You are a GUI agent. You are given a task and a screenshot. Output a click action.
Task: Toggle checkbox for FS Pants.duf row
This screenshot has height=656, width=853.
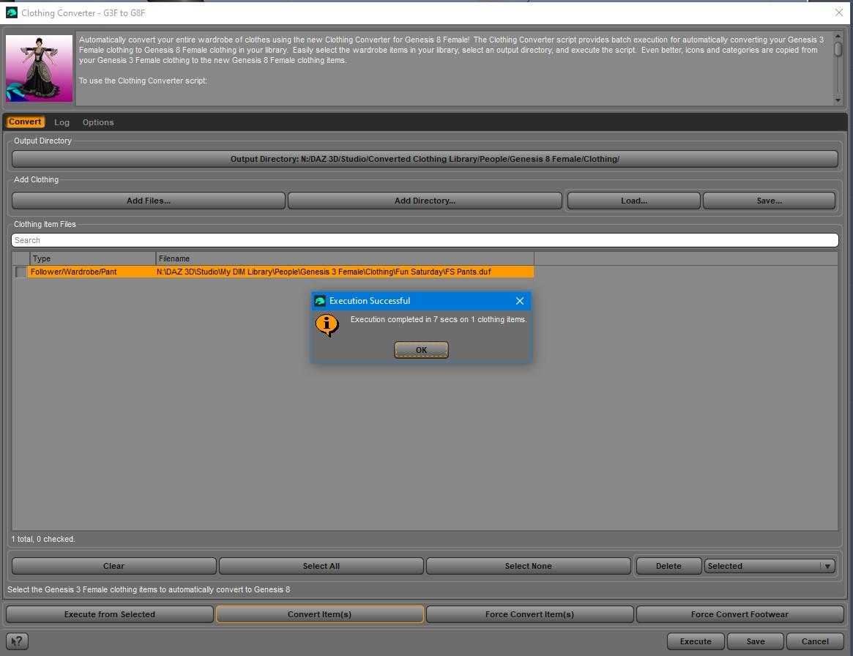pos(21,272)
